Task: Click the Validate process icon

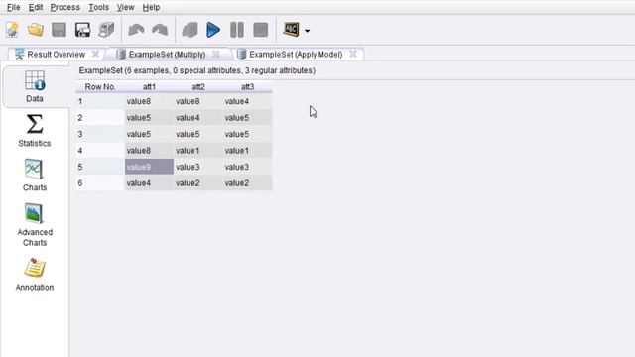Action: coord(190,30)
